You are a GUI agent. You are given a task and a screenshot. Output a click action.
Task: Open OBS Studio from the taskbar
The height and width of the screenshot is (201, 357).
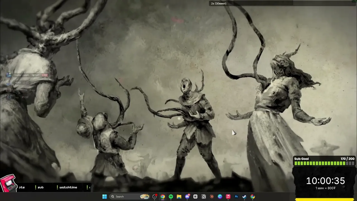point(155,197)
